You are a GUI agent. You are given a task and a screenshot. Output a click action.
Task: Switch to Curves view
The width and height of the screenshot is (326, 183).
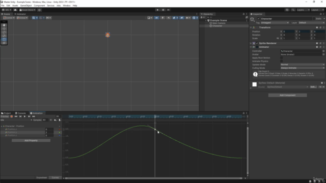(x=55, y=177)
